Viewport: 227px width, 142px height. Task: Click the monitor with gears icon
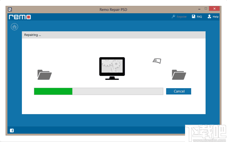pyautogui.click(x=112, y=68)
